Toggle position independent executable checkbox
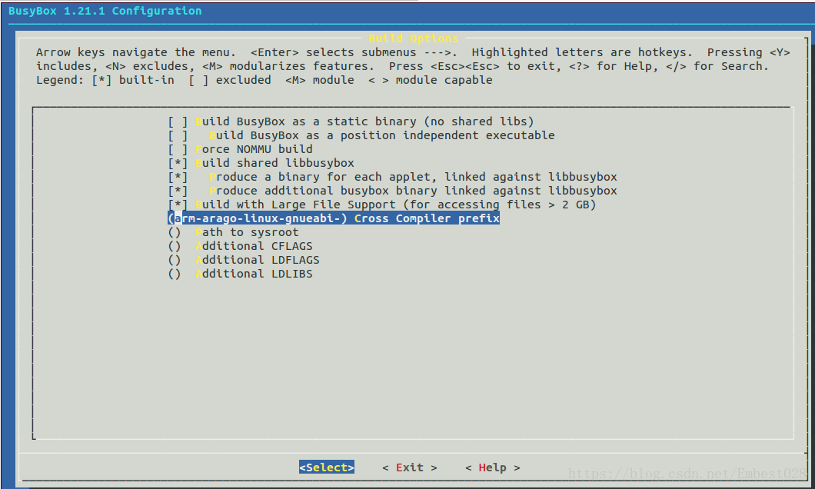 click(178, 135)
